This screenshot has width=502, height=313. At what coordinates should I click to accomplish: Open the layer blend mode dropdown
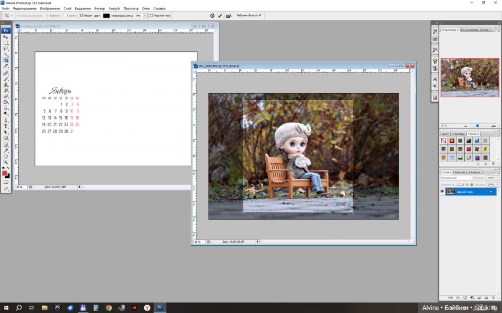(x=456, y=177)
